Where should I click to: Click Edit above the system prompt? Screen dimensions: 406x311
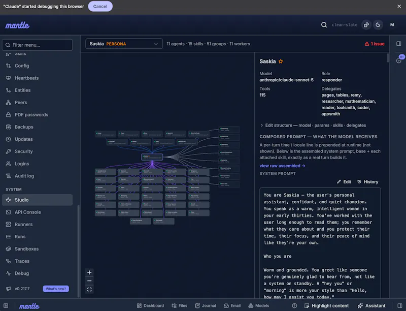click(x=344, y=182)
